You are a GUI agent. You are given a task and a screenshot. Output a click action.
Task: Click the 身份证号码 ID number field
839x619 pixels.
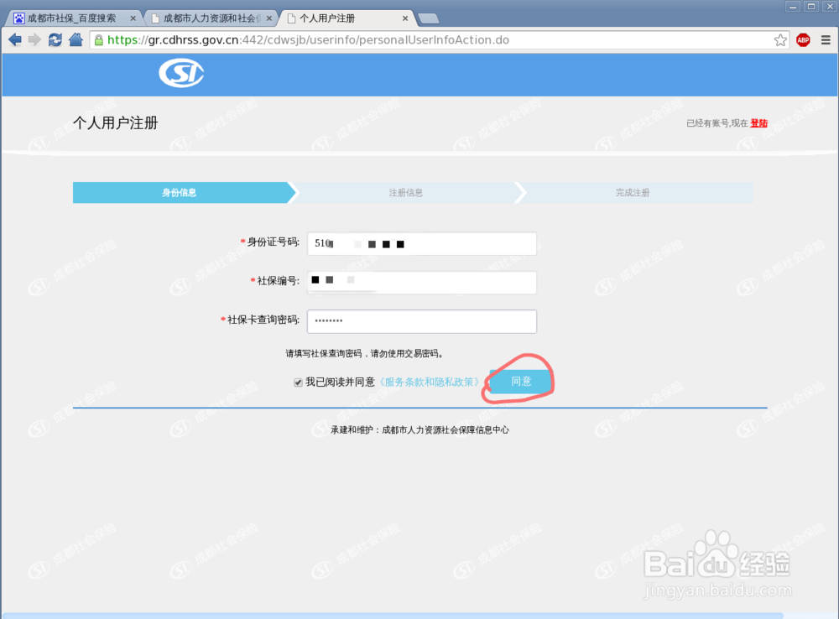421,243
